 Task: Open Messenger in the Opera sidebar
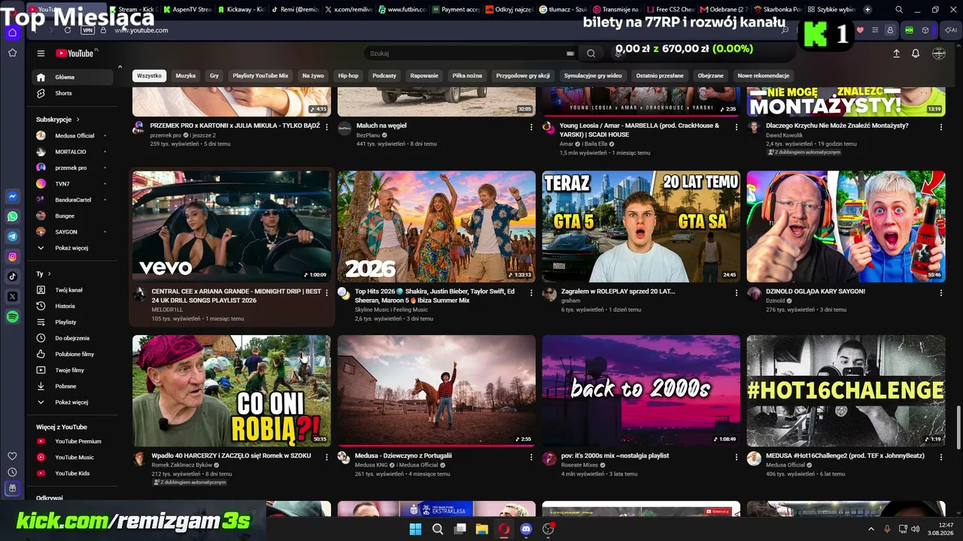(12, 197)
